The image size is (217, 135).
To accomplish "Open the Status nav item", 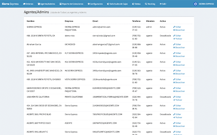I will (136, 4).
